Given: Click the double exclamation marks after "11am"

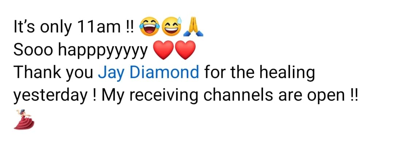Looking at the screenshot, I should point(130,27).
